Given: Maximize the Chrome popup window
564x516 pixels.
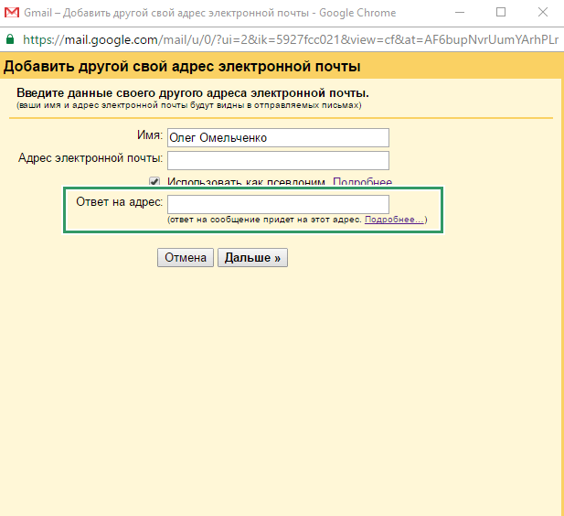Looking at the screenshot, I should pyautogui.click(x=501, y=13).
